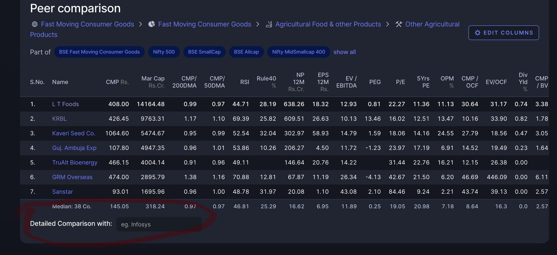This screenshot has width=557, height=255.
Task: Open Agricultural Food & other Products breadcrumb
Action: coord(328,24)
